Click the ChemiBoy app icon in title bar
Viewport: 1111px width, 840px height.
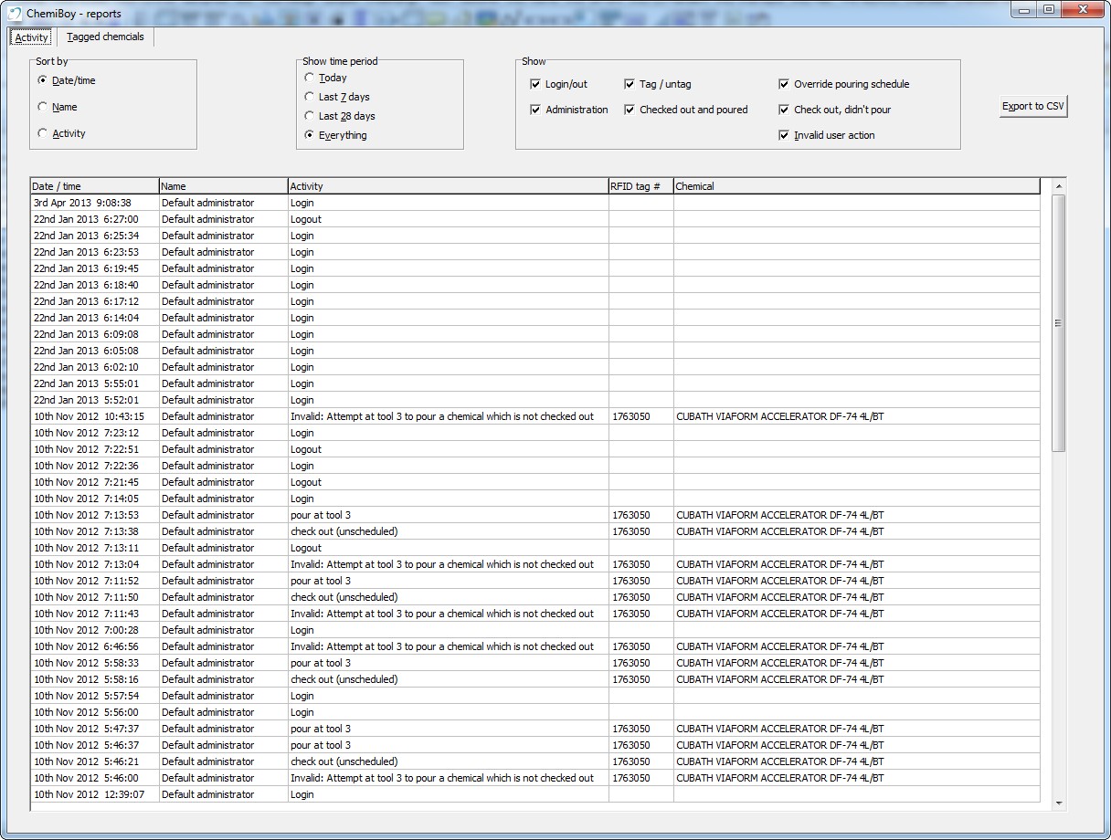[x=15, y=14]
